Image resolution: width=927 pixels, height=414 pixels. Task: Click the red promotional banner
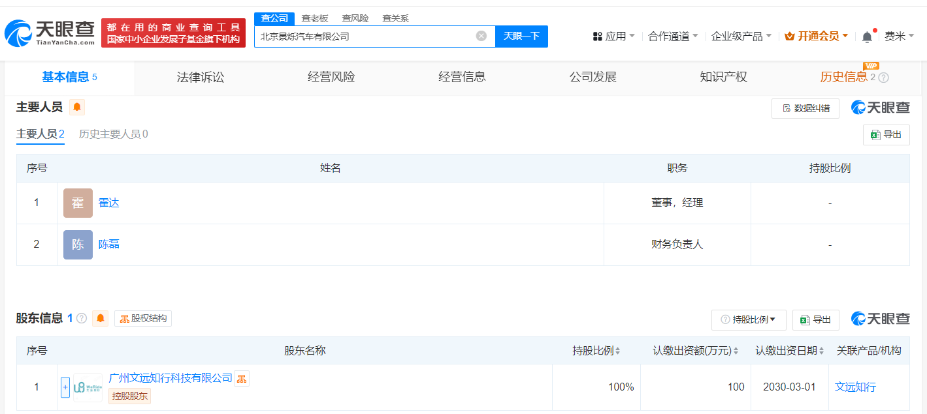[x=173, y=33]
